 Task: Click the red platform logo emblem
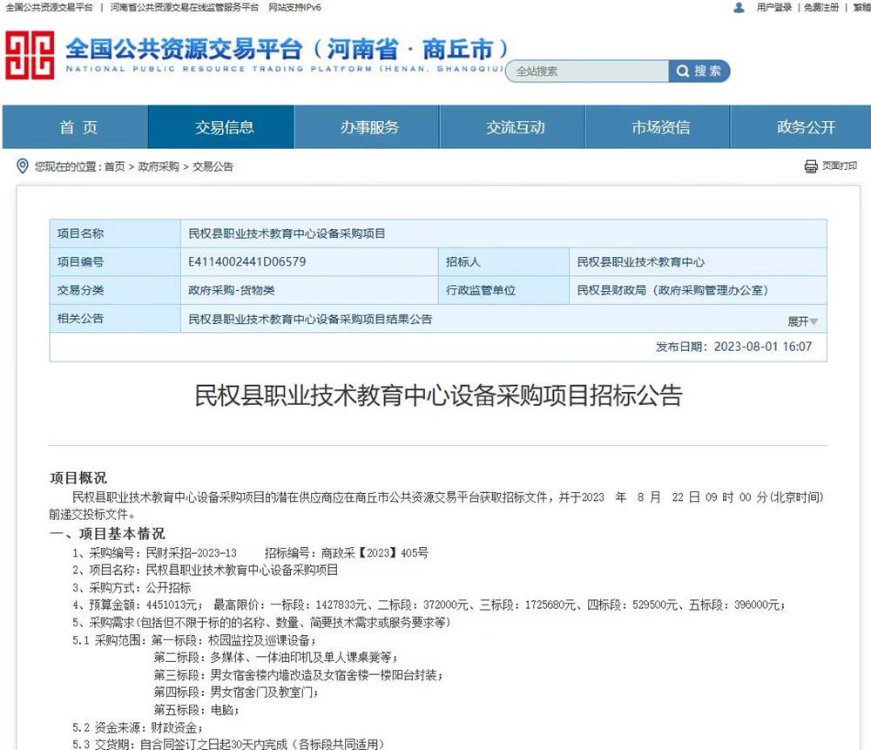[x=30, y=56]
